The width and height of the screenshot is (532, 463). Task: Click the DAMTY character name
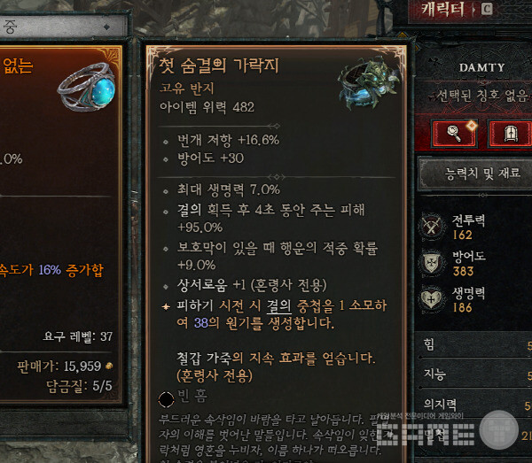[x=481, y=67]
